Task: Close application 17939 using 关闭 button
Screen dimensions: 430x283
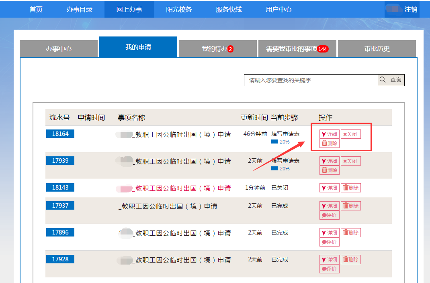Action: (x=350, y=161)
